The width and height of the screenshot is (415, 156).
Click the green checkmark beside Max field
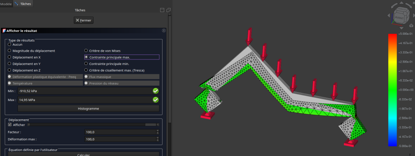click(x=156, y=100)
